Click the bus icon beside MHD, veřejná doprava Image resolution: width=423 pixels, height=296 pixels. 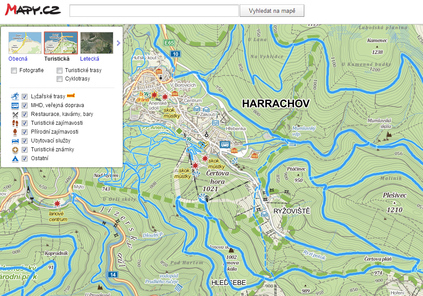pos(16,105)
